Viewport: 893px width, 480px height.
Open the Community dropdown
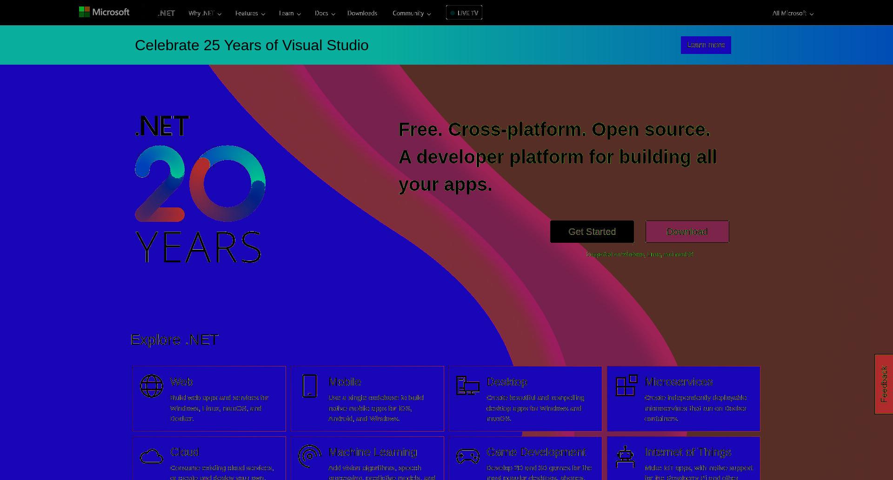(412, 13)
